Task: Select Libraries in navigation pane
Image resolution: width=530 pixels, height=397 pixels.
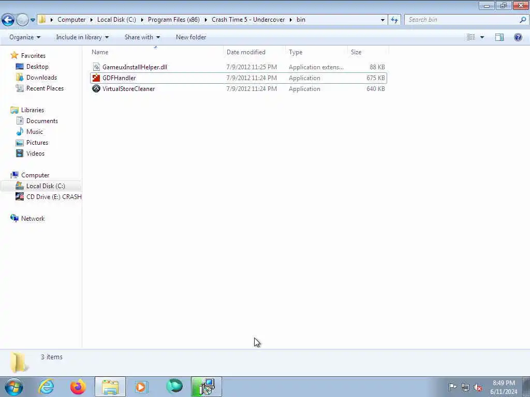Action: tap(33, 110)
